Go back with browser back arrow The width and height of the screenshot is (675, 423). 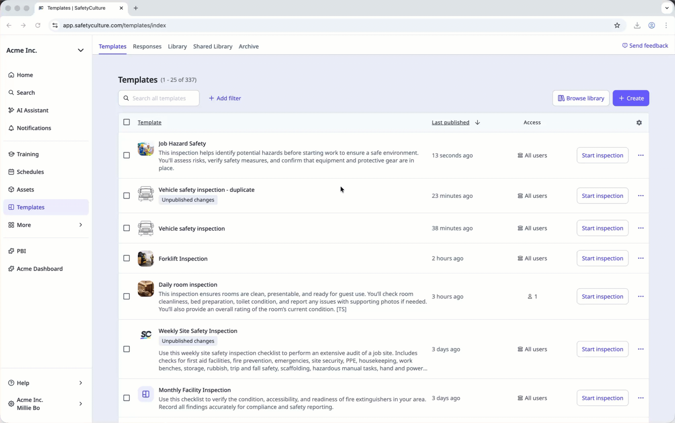[x=9, y=25]
